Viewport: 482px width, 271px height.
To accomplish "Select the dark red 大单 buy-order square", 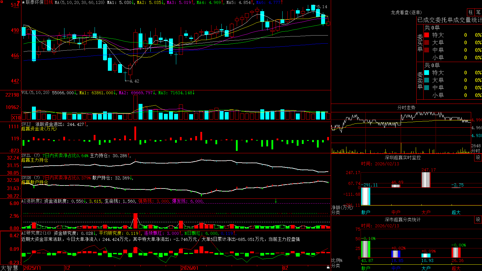I will (x=427, y=42).
